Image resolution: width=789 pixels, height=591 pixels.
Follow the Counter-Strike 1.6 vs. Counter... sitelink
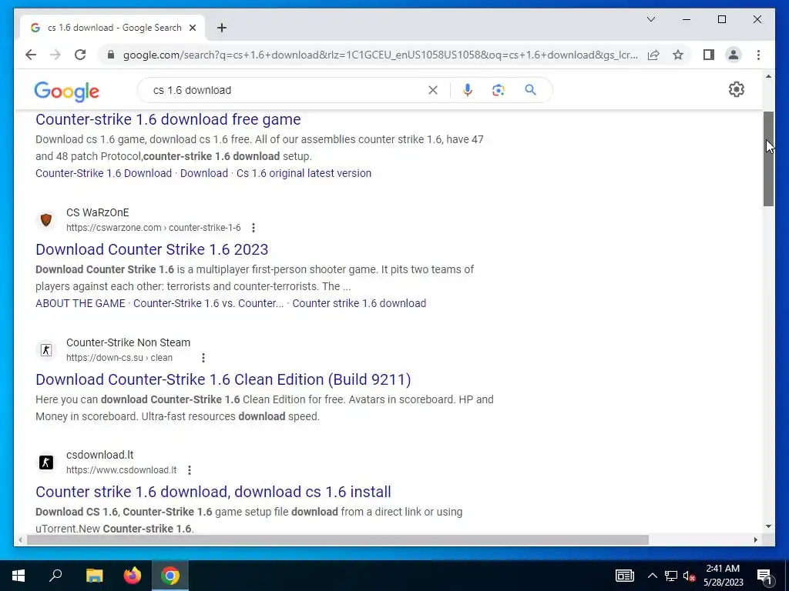tap(208, 303)
